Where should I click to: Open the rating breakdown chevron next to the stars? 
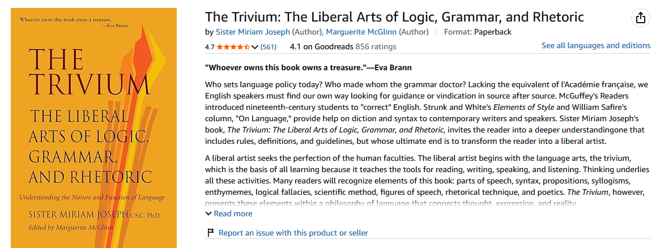point(255,47)
